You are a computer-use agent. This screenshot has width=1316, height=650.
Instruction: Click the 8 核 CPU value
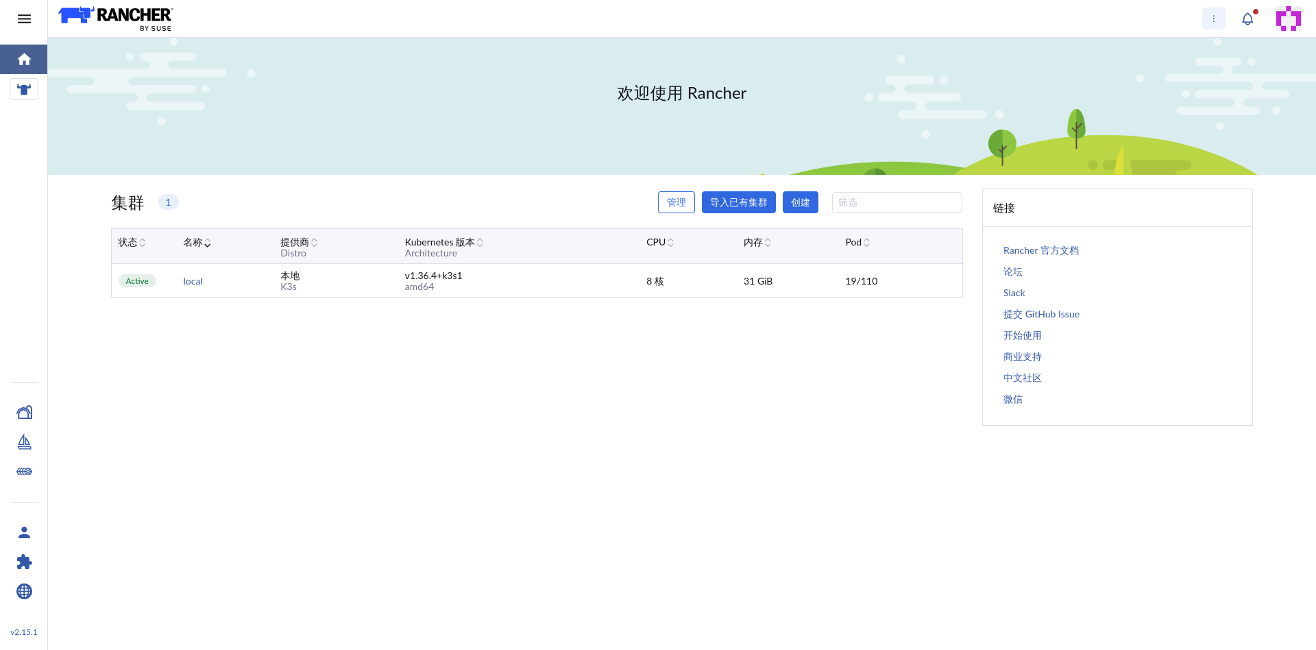click(655, 281)
